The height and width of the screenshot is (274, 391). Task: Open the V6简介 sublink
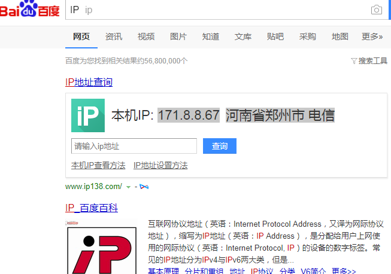click(x=313, y=271)
